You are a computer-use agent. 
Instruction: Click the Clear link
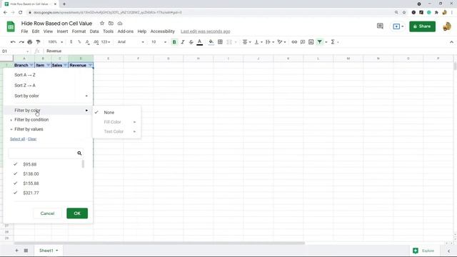coord(32,139)
